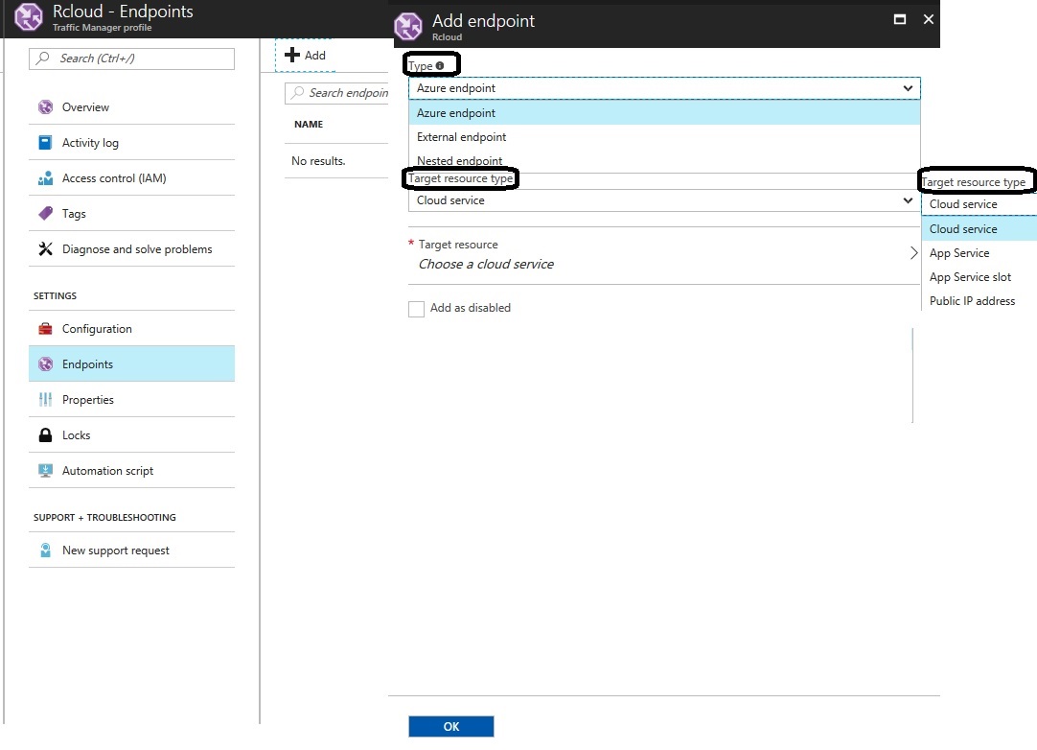Open New support request
The height and width of the screenshot is (750, 1037).
coord(115,551)
